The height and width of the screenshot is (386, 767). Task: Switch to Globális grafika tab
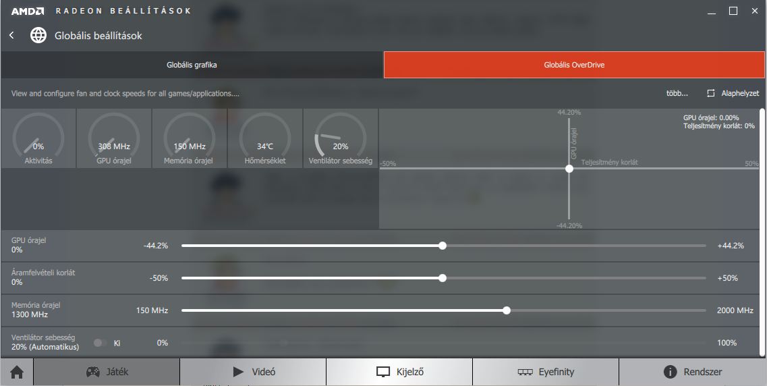pyautogui.click(x=192, y=65)
